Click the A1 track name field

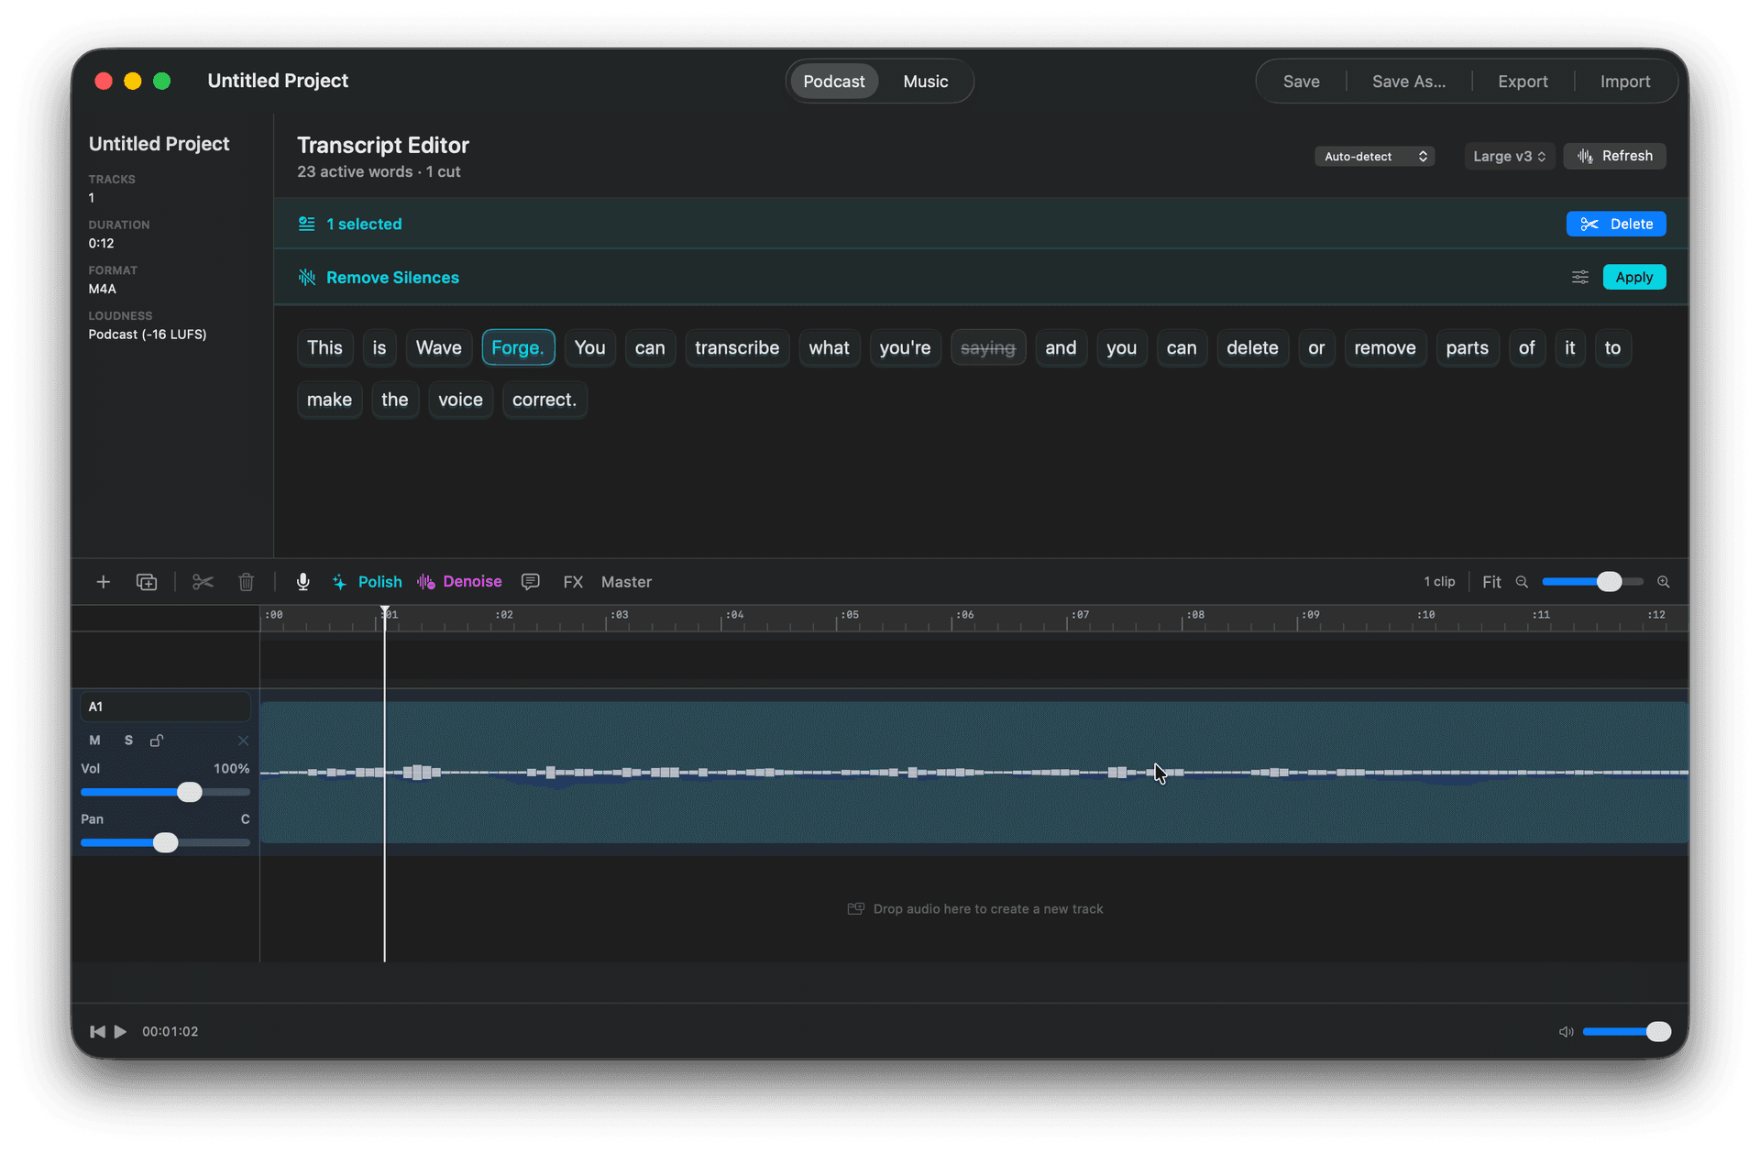tap(165, 707)
